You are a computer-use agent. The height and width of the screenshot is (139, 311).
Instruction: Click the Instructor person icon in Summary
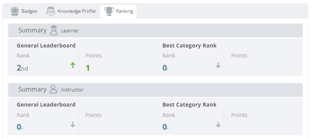point(54,89)
